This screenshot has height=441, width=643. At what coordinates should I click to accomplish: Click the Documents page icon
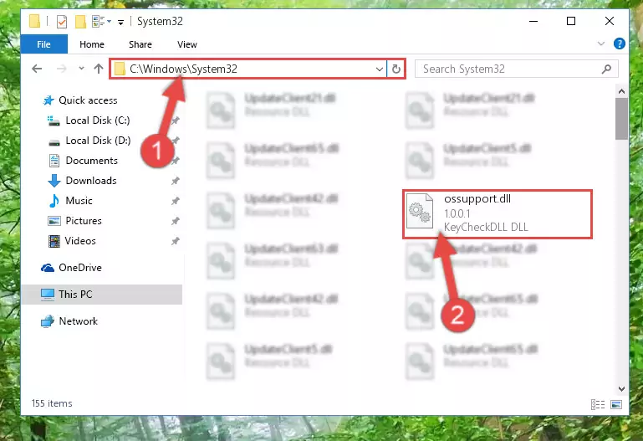54,161
